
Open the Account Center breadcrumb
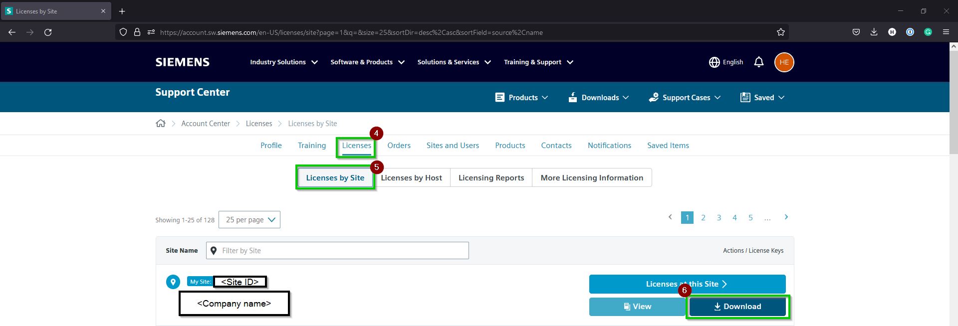tap(206, 124)
